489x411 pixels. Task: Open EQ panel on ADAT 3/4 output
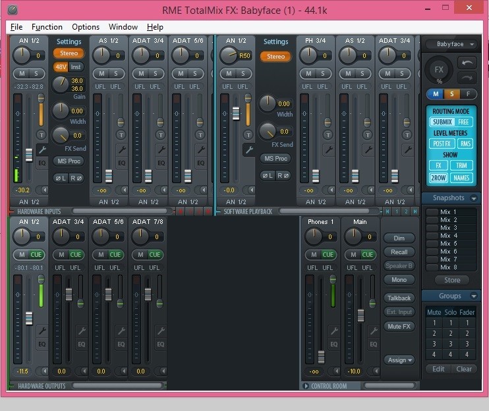click(x=82, y=344)
